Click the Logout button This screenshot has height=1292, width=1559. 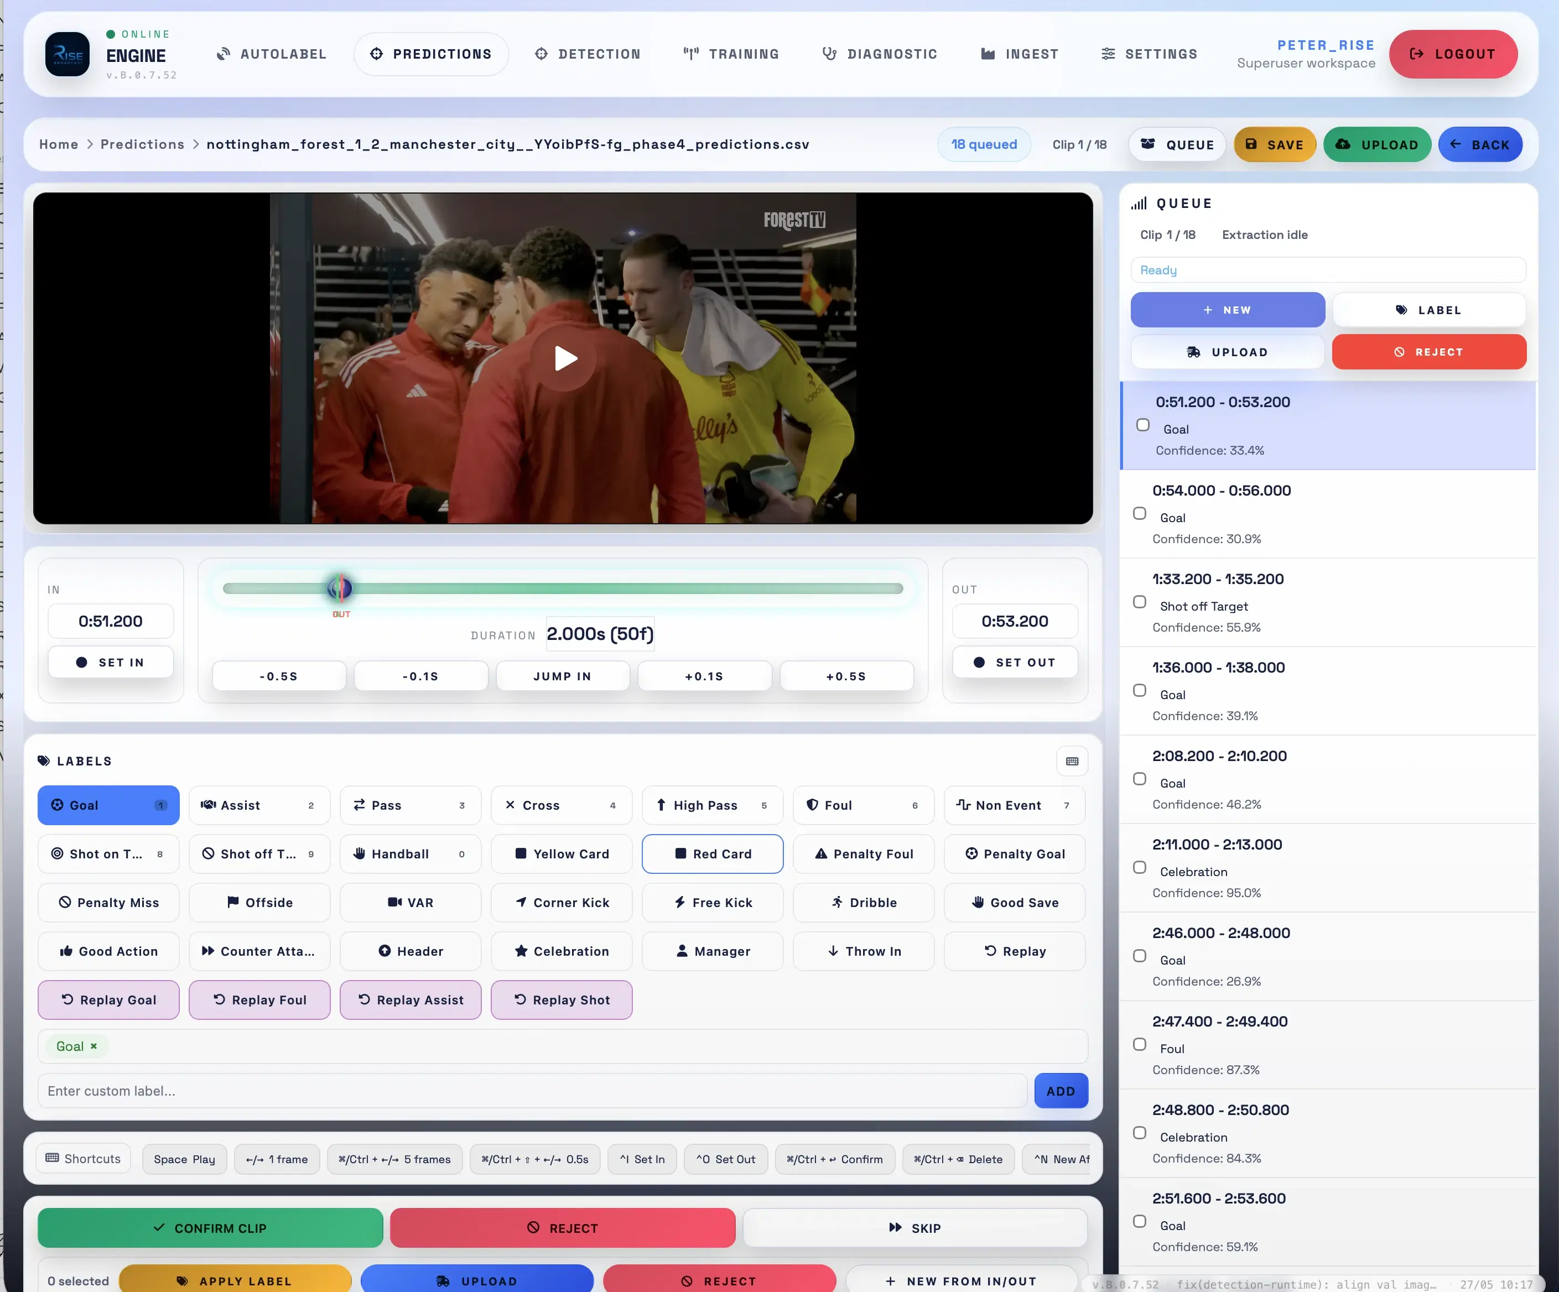[x=1453, y=54]
